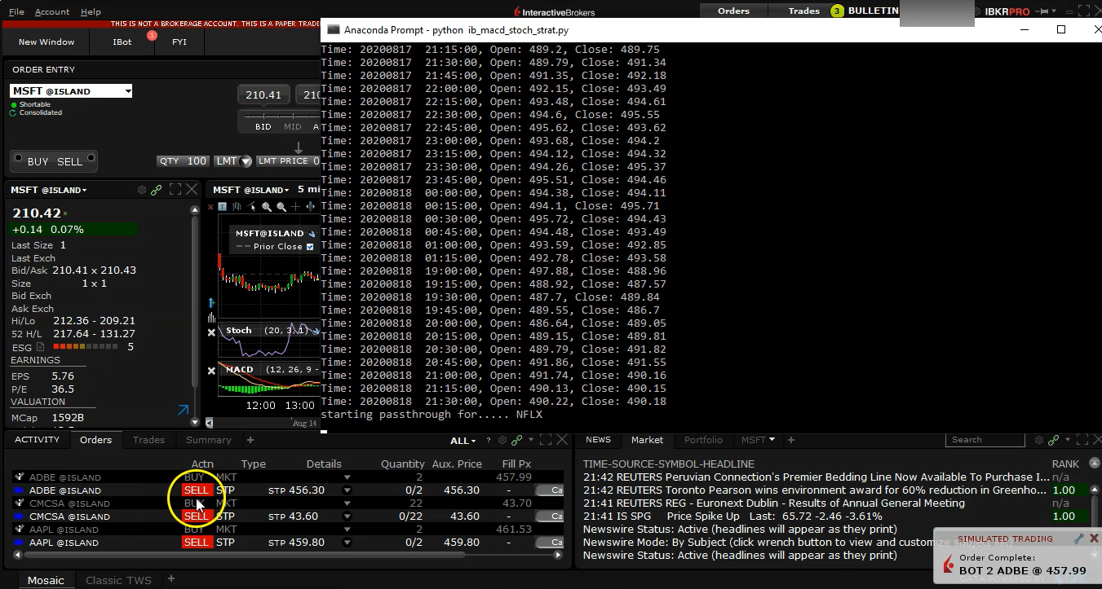Open the Help menu

[91, 11]
